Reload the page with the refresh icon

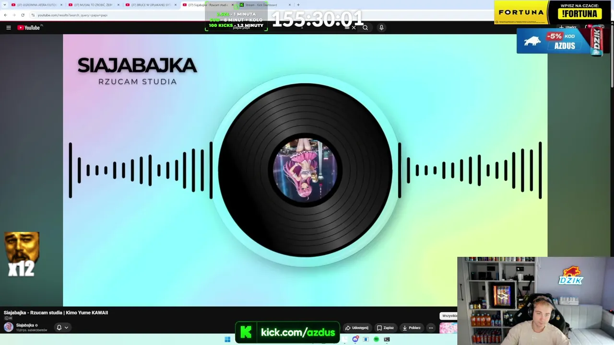pos(23,15)
